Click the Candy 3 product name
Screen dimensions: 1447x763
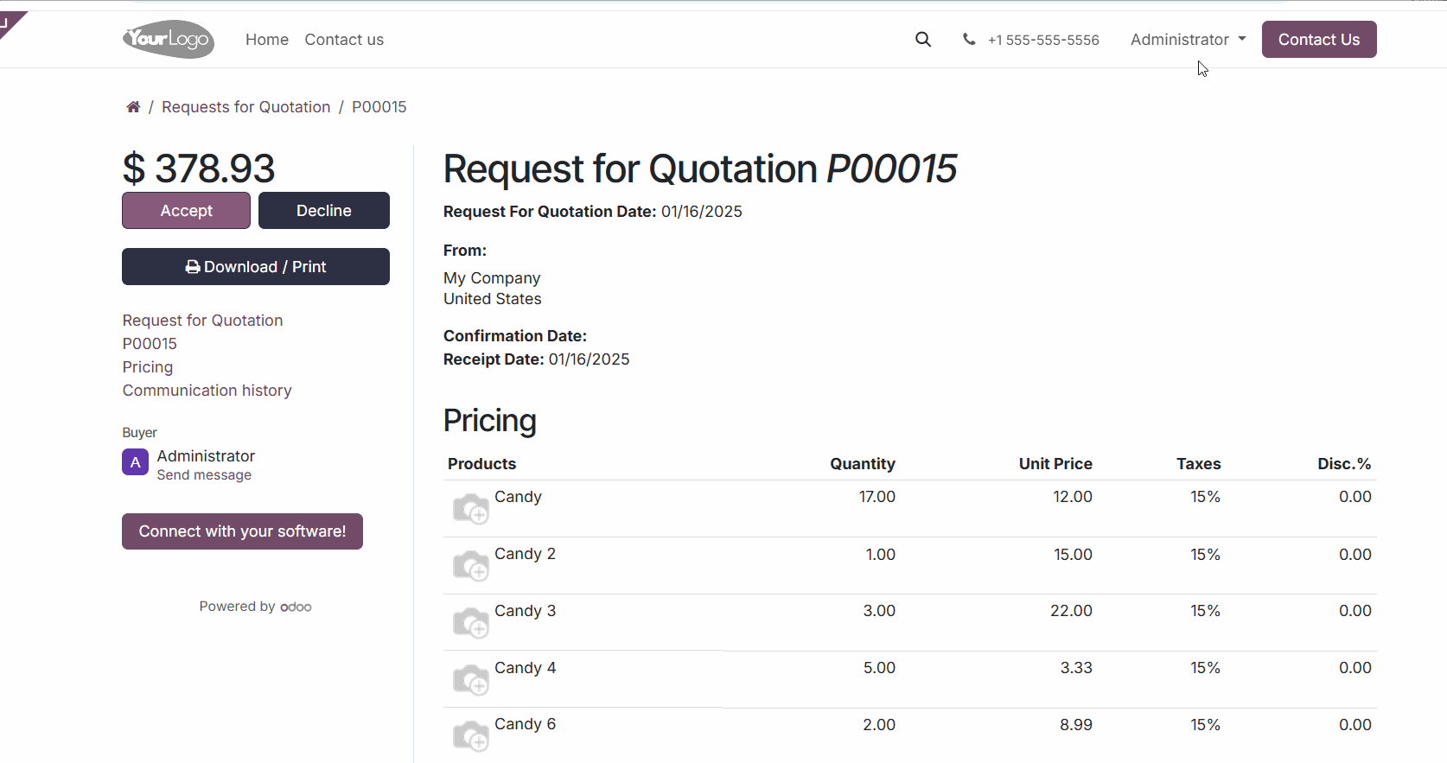525,611
